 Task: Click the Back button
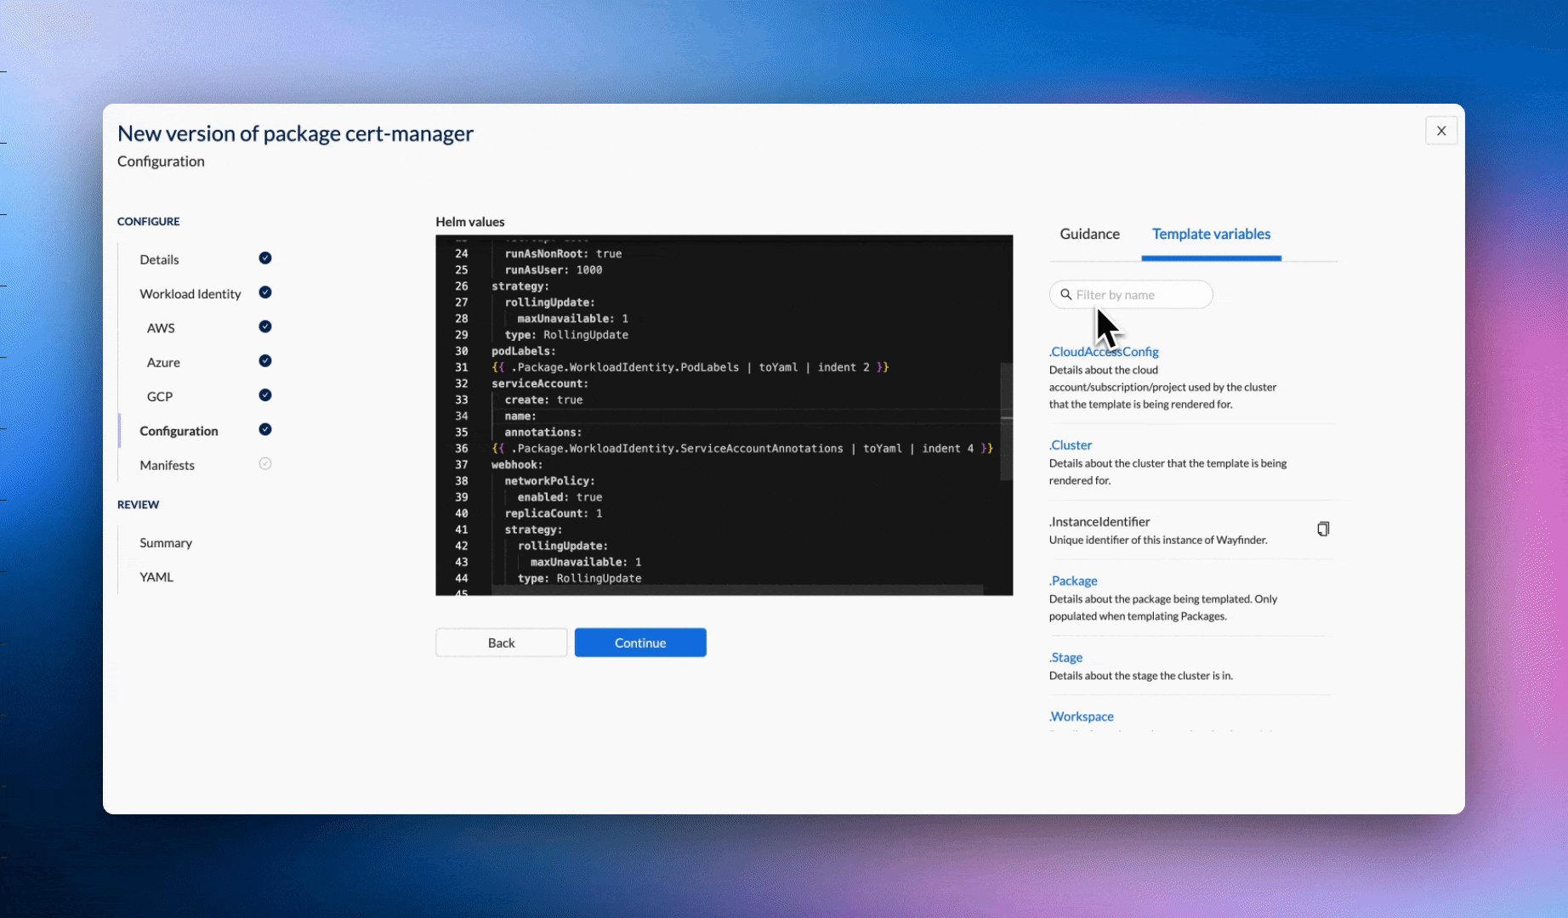(502, 643)
